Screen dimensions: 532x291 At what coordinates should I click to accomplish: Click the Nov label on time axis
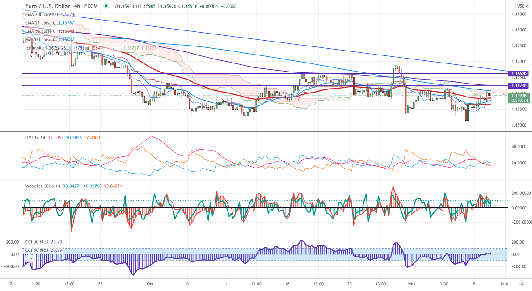[412, 283]
